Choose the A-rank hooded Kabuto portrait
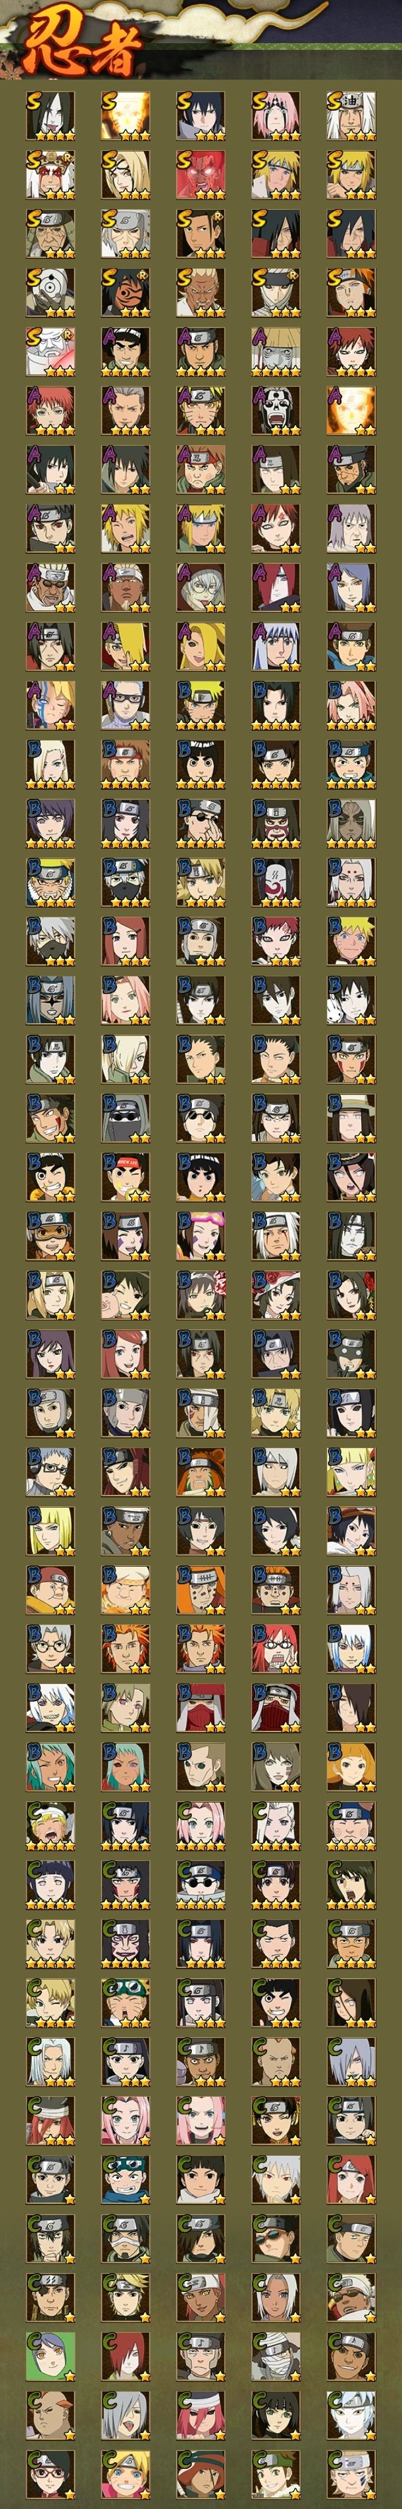 click(x=200, y=588)
